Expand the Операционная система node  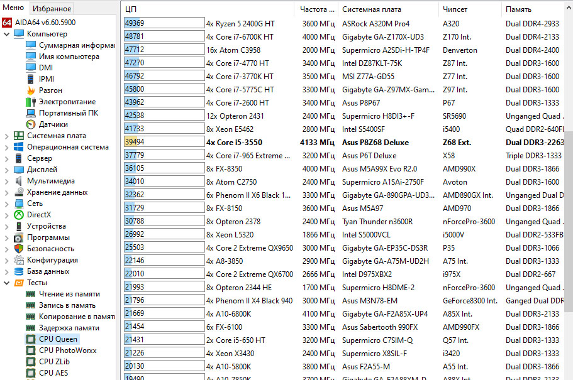point(6,148)
